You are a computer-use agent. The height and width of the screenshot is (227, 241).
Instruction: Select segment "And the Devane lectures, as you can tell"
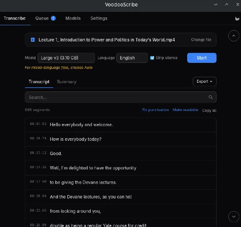[120, 197]
